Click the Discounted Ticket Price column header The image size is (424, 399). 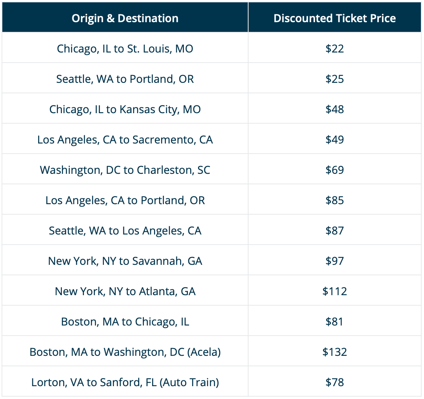(335, 18)
